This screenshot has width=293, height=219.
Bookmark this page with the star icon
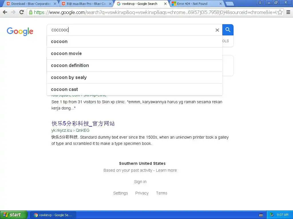(280, 12)
